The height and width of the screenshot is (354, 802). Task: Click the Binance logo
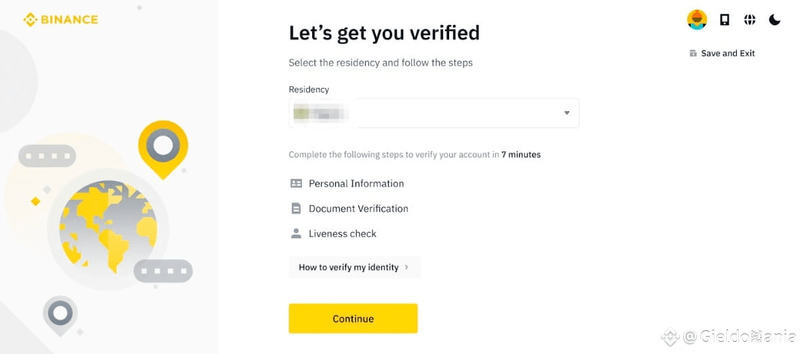(60, 20)
